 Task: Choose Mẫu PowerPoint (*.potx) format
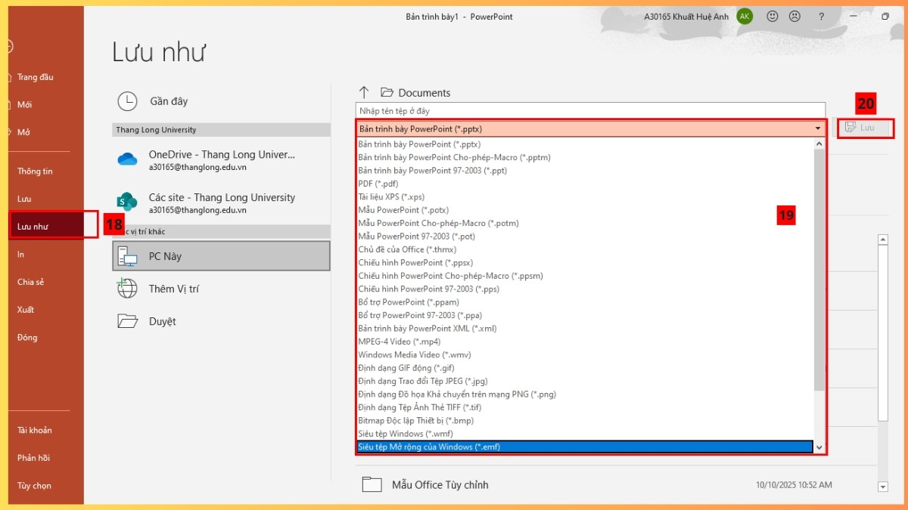[x=583, y=210]
